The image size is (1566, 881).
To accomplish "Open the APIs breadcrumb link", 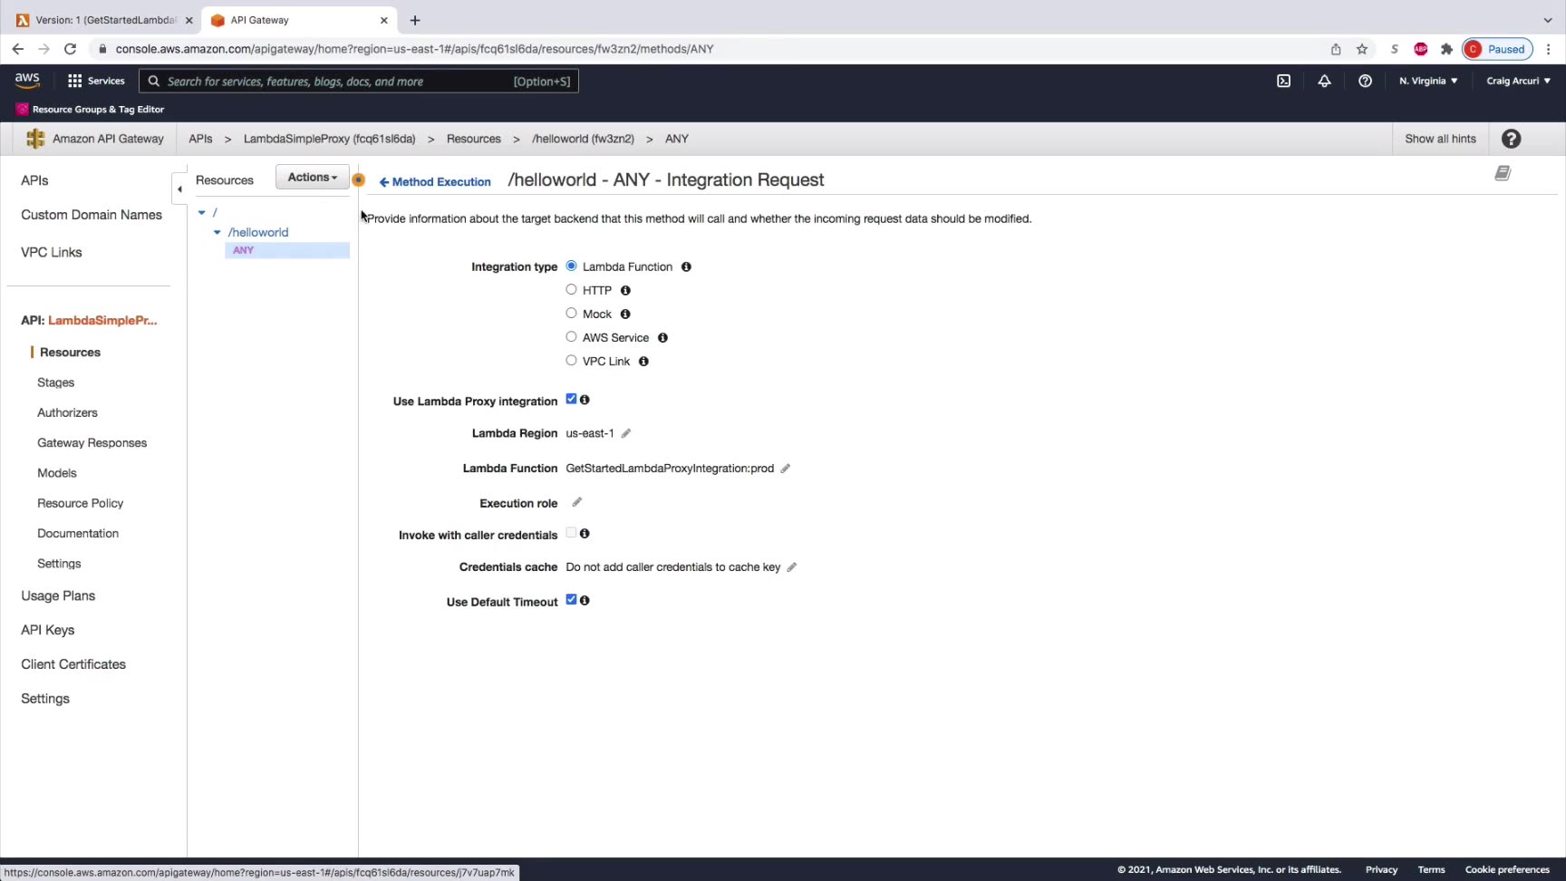I will click(200, 139).
